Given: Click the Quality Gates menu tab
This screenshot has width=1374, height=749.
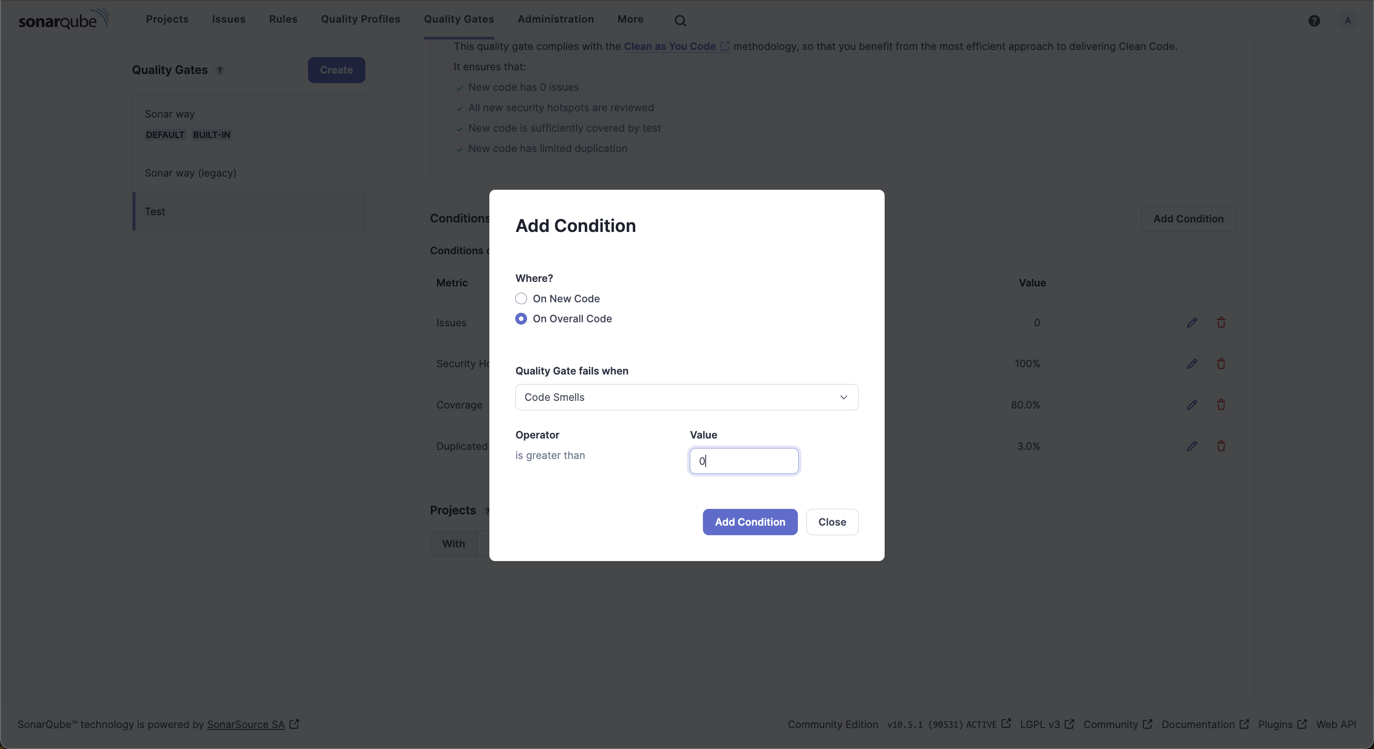Looking at the screenshot, I should click(x=458, y=19).
